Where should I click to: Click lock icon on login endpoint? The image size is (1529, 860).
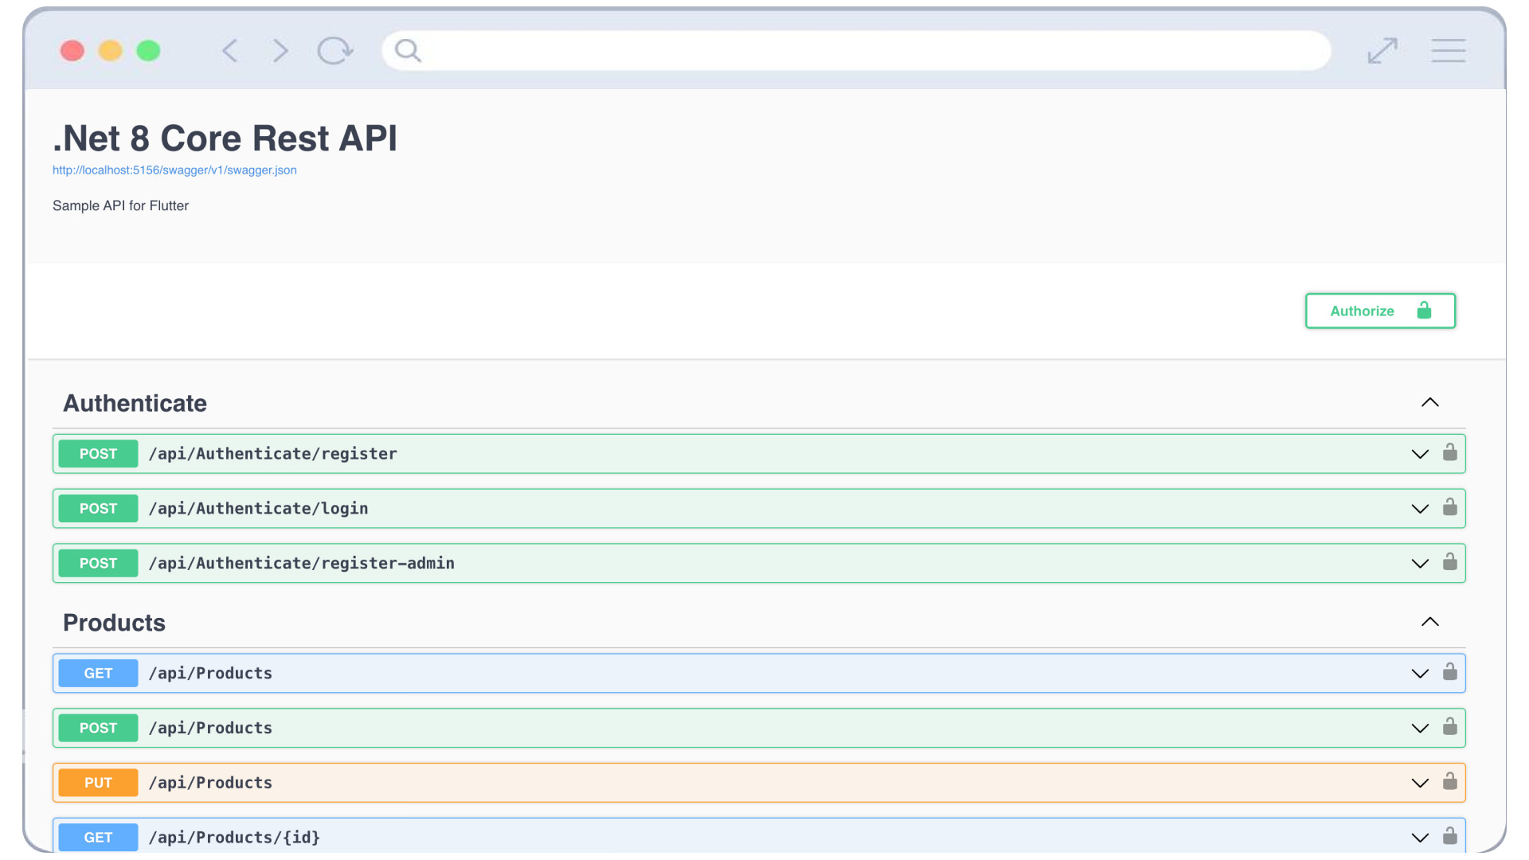(x=1450, y=507)
